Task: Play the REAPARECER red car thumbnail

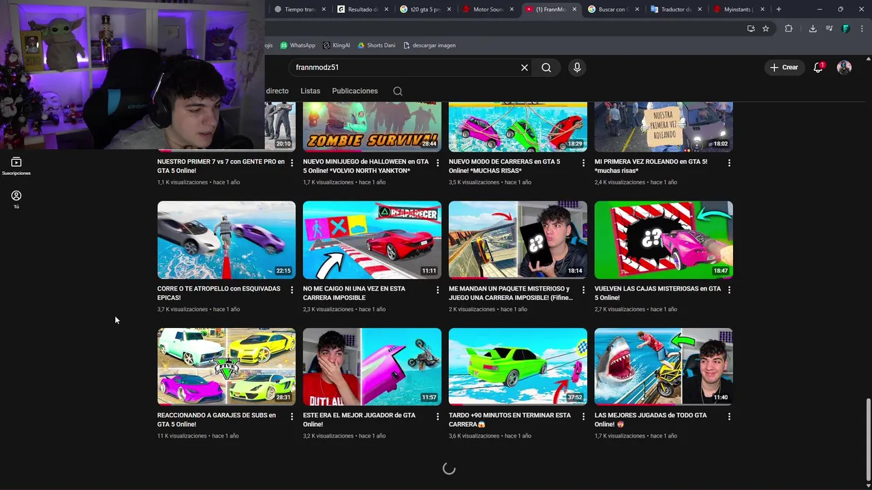Action: click(372, 240)
